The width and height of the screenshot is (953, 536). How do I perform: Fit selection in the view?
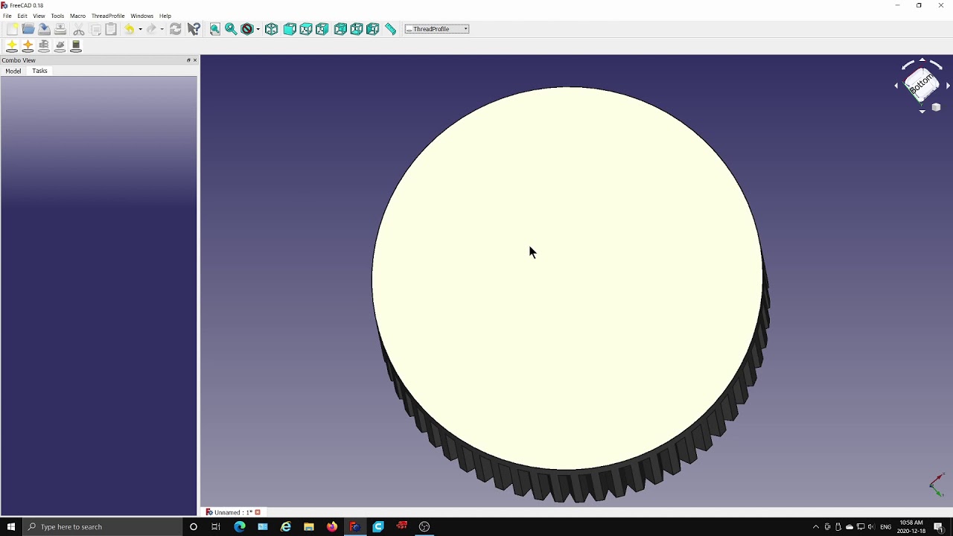pyautogui.click(x=231, y=29)
